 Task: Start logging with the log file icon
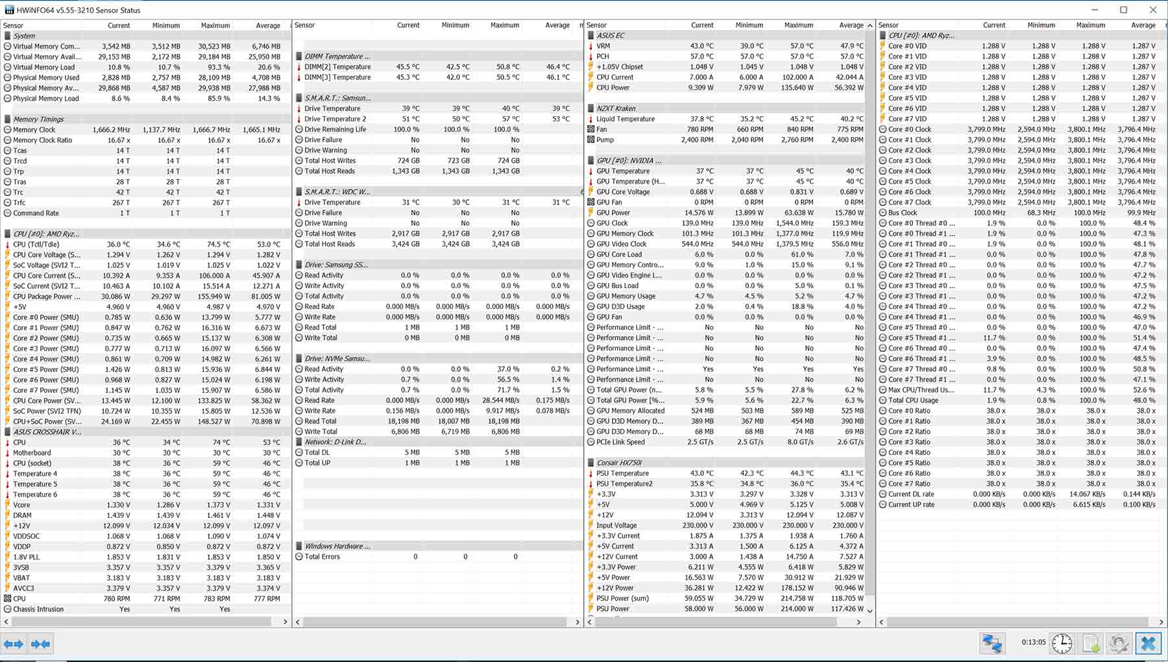coord(1091,643)
